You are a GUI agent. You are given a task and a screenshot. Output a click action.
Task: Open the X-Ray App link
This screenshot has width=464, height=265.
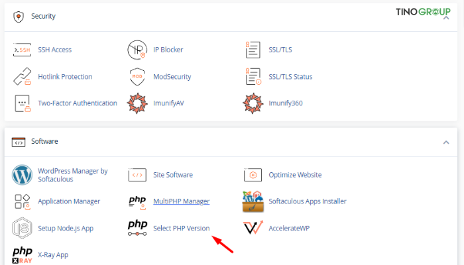pos(53,255)
